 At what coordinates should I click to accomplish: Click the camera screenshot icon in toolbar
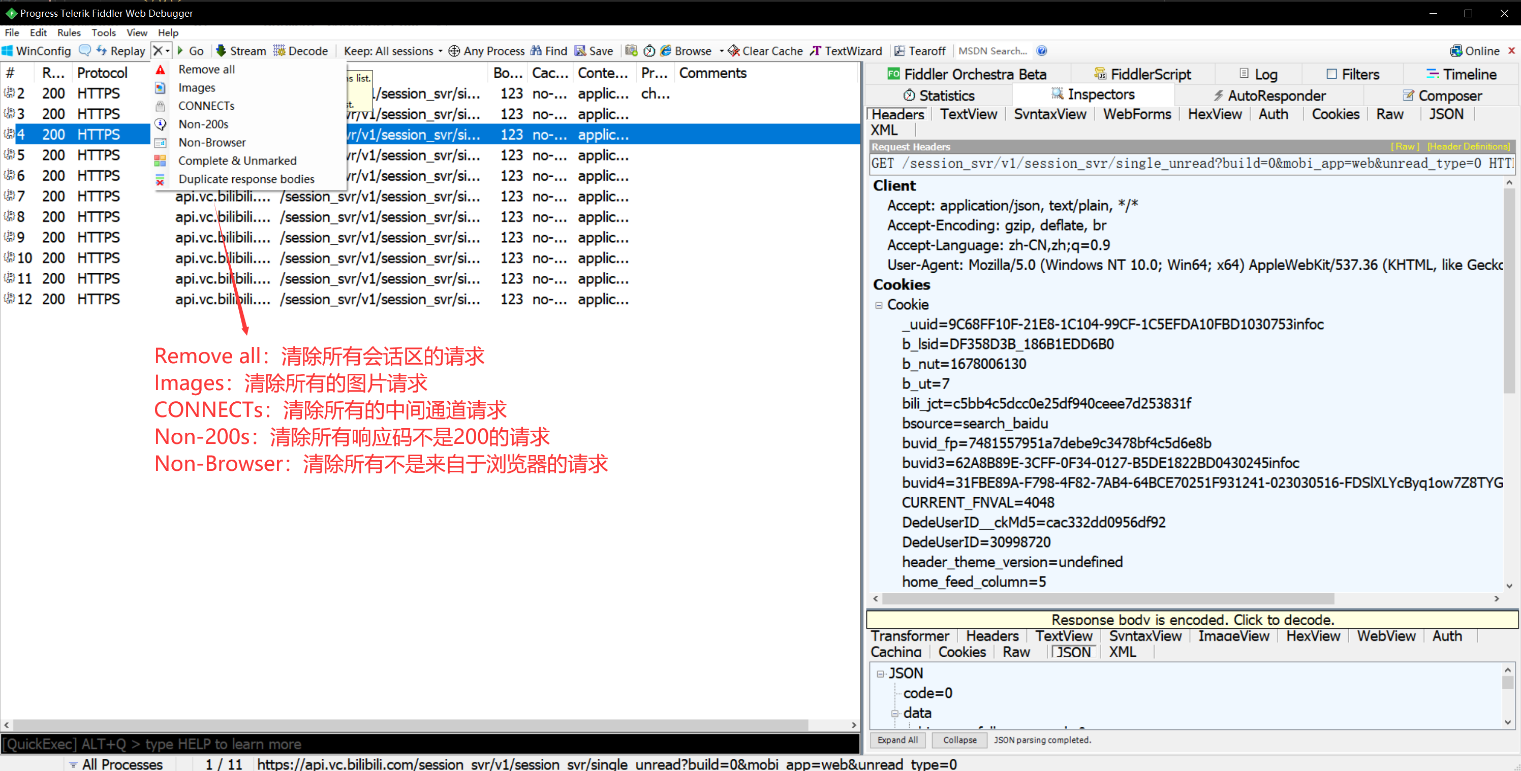click(x=631, y=51)
